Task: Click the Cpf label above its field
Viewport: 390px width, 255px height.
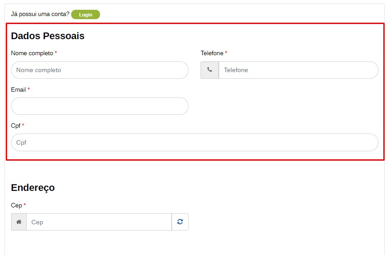Action: click(16, 126)
